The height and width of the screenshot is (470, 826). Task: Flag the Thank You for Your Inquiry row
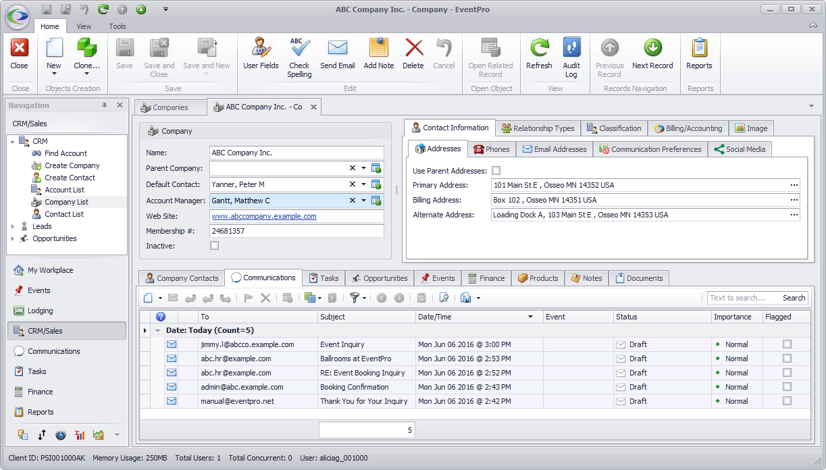pyautogui.click(x=787, y=401)
